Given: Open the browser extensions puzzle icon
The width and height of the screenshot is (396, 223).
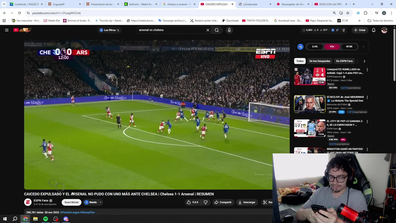Looking at the screenshot, I should point(365,13).
